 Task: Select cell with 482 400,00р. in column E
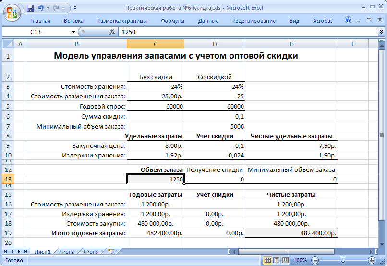[291, 233]
